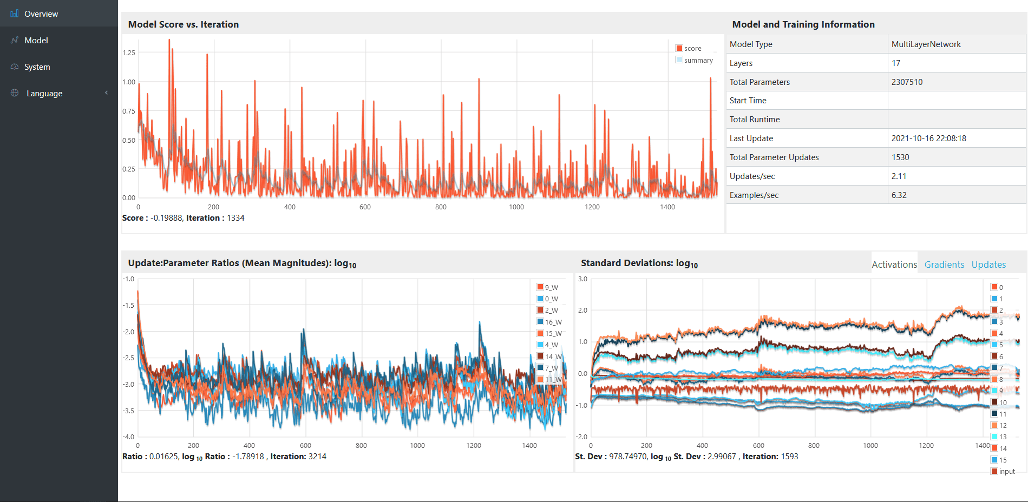This screenshot has width=1028, height=502.
Task: Click the Update:Parameter Ratios chart heading
Action: [242, 263]
